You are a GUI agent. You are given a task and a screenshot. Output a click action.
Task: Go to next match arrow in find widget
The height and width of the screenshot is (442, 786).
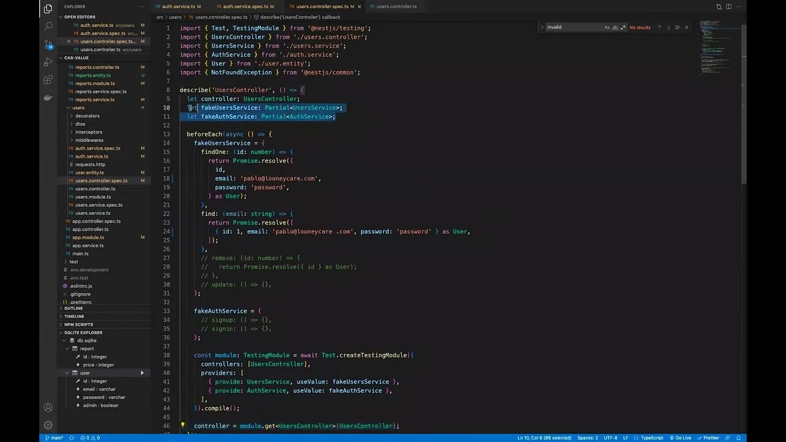click(669, 27)
